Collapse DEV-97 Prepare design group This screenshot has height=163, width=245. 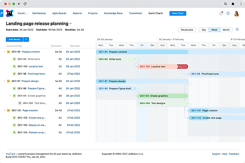click(4, 81)
